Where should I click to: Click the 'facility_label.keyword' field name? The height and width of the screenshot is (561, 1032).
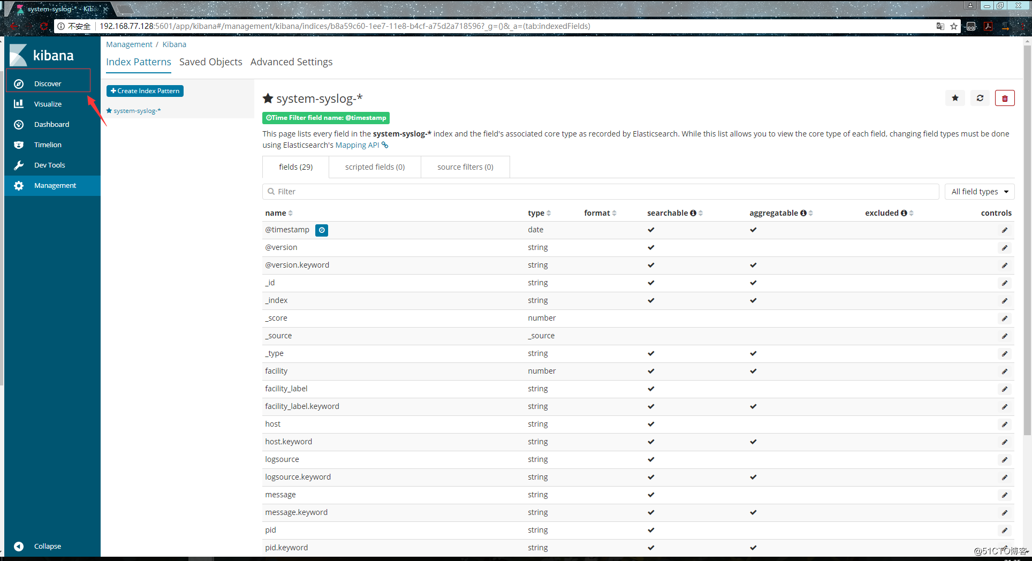point(302,406)
